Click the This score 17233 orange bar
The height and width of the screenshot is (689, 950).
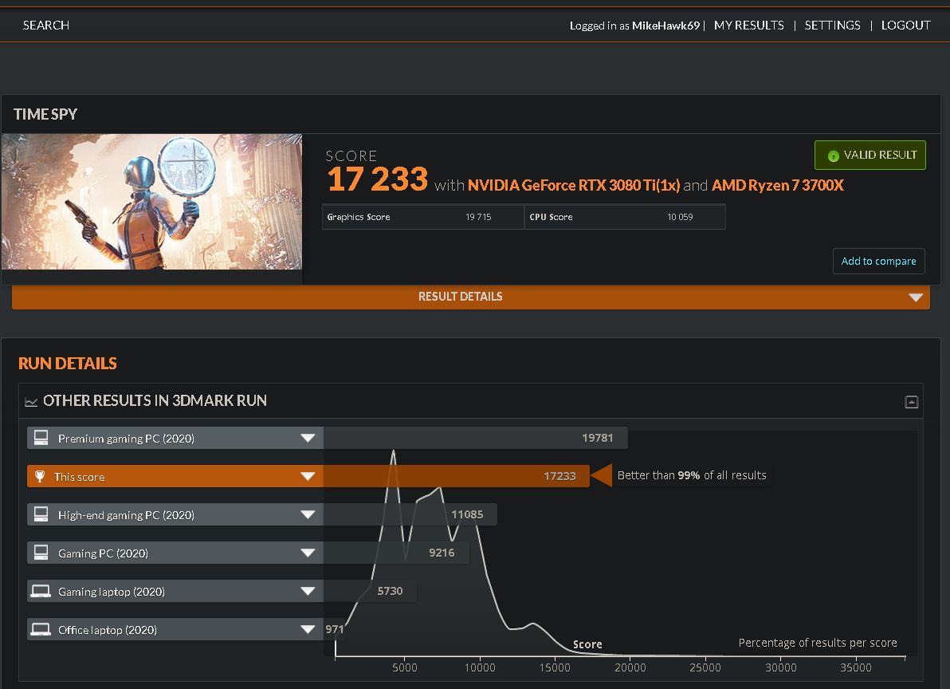(x=456, y=476)
